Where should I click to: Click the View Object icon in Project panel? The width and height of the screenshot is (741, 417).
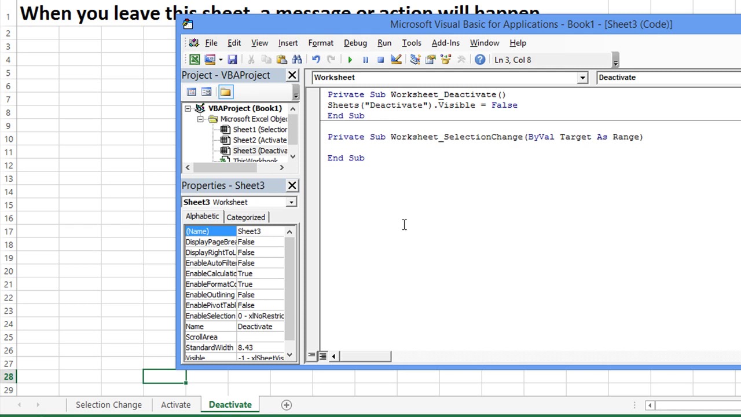pyautogui.click(x=206, y=92)
